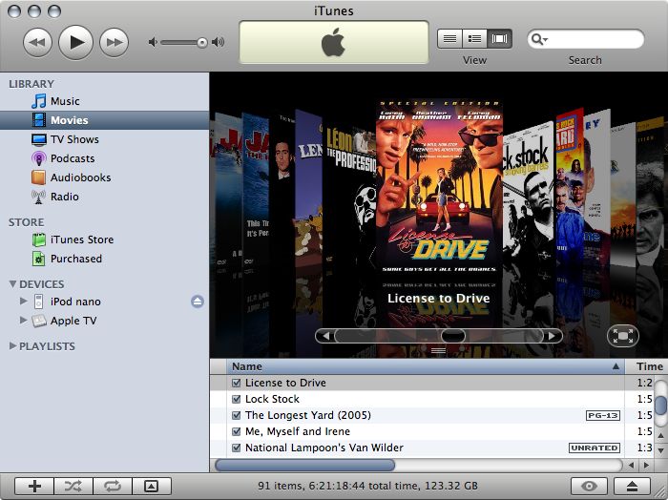The height and width of the screenshot is (500, 668).
Task: Switch to Cover Flow view button
Action: pyautogui.click(x=499, y=39)
